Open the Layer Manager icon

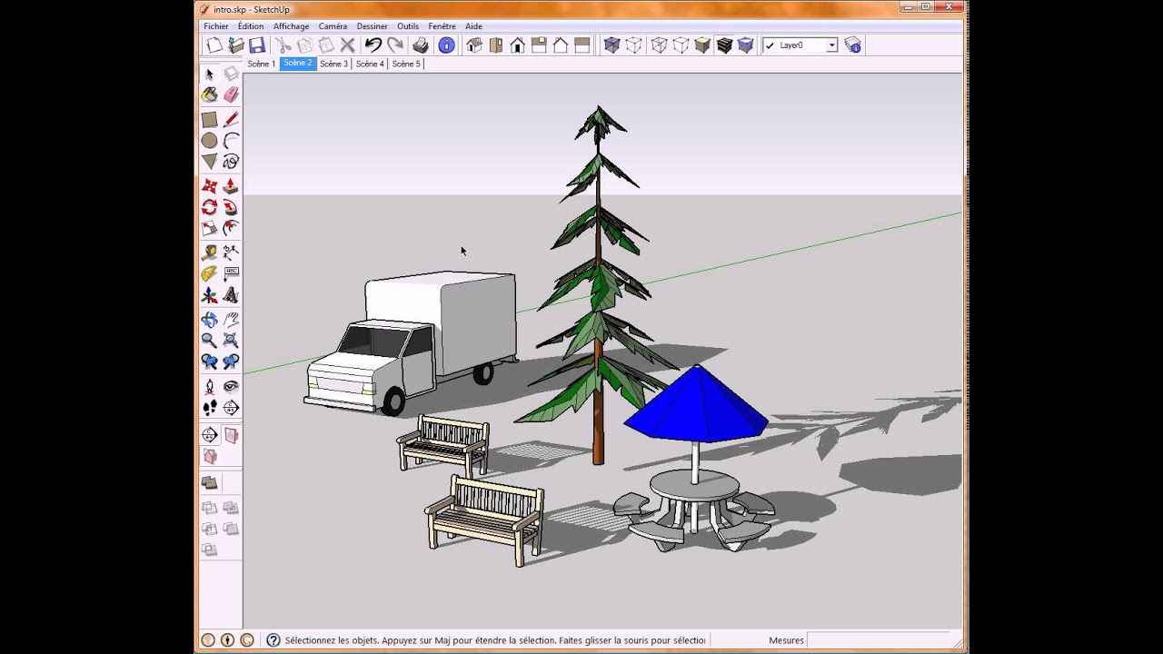[852, 45]
